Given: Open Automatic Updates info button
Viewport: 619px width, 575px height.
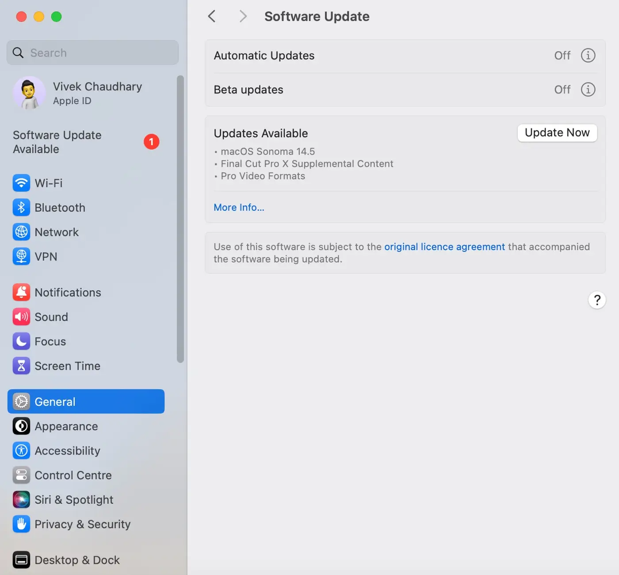Looking at the screenshot, I should click(x=588, y=55).
